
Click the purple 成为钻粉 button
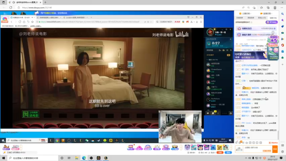(x=272, y=22)
